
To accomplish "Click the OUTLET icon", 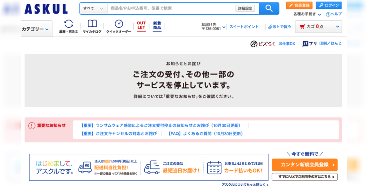I will pos(141,26).
